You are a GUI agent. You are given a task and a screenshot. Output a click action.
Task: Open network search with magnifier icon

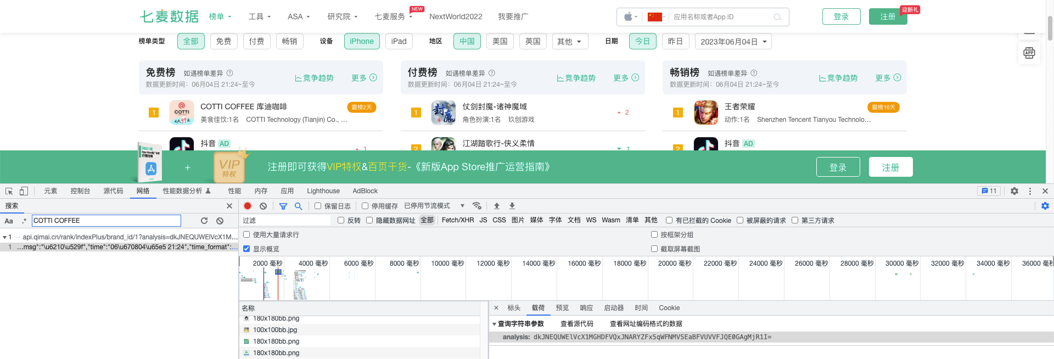pos(298,206)
